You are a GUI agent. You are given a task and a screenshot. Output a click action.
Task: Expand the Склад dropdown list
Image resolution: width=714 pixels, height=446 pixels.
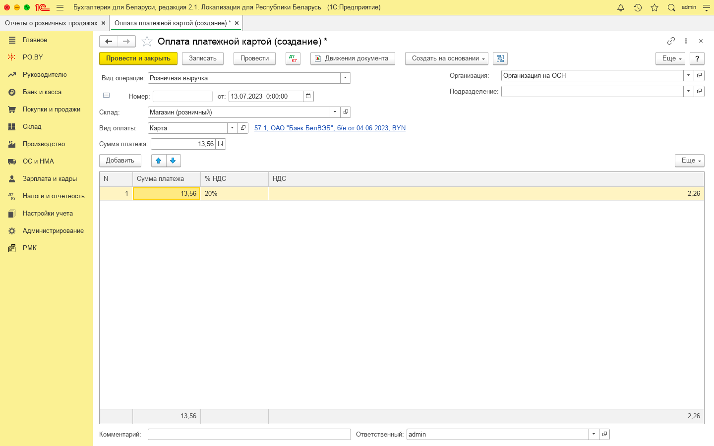coord(335,112)
